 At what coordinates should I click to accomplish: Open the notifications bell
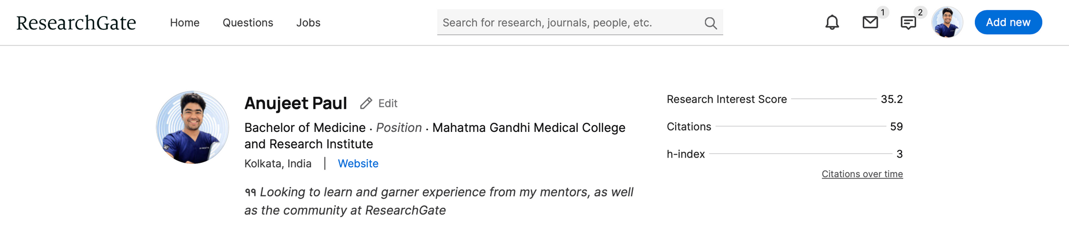click(832, 22)
